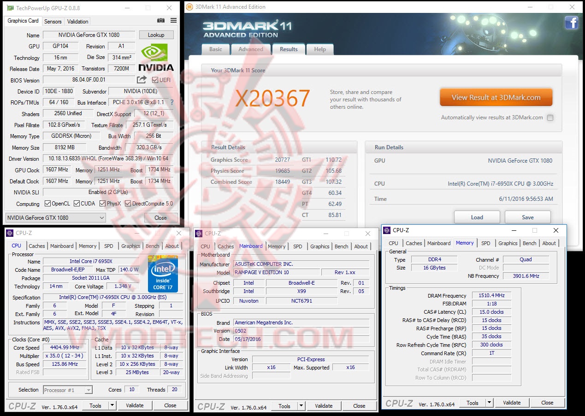Click the Graphics Score value 20727

coord(283,160)
